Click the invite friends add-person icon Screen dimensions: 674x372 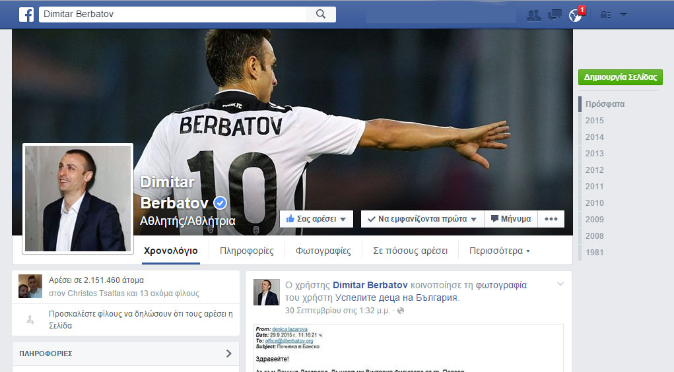click(30, 320)
